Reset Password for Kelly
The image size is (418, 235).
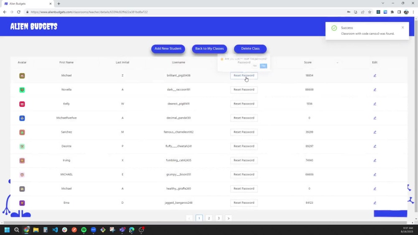click(244, 104)
